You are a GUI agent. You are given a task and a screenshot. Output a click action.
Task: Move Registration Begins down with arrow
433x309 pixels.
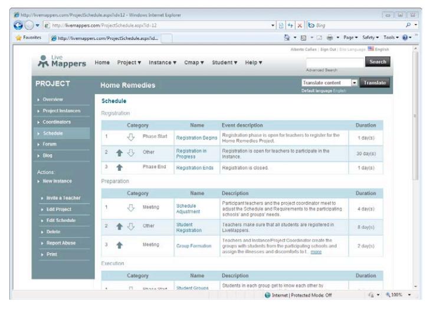[x=131, y=137]
